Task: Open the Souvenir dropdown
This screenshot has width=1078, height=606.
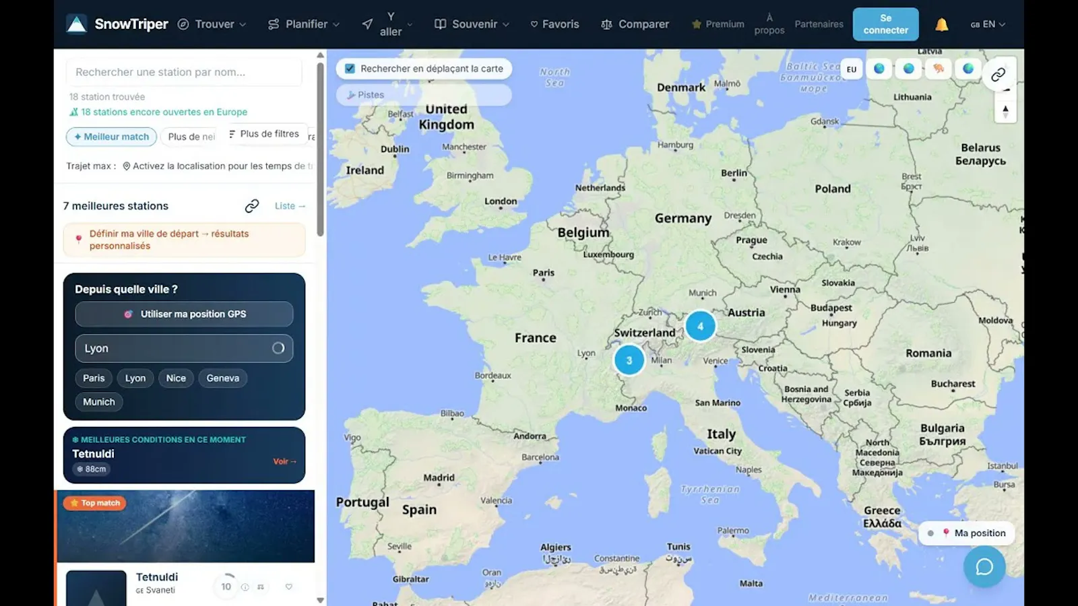Action: click(x=472, y=24)
